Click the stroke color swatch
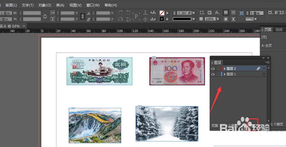Screen dimensions: 286x147 [x=162, y=19]
